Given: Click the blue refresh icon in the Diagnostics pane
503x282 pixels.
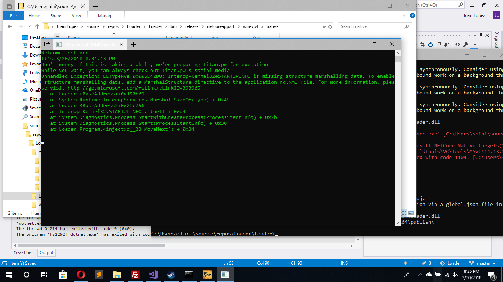Looking at the screenshot, I should click(430, 44).
